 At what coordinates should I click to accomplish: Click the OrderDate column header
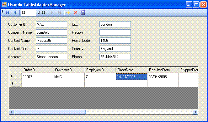pyautogui.click(x=131, y=70)
